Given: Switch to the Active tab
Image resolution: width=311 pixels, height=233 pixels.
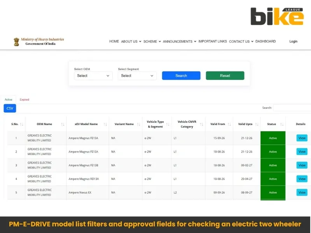Looking at the screenshot, I should point(8,99).
